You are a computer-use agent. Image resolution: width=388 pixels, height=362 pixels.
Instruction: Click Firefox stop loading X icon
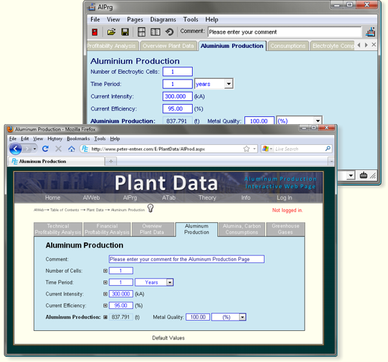(58, 149)
